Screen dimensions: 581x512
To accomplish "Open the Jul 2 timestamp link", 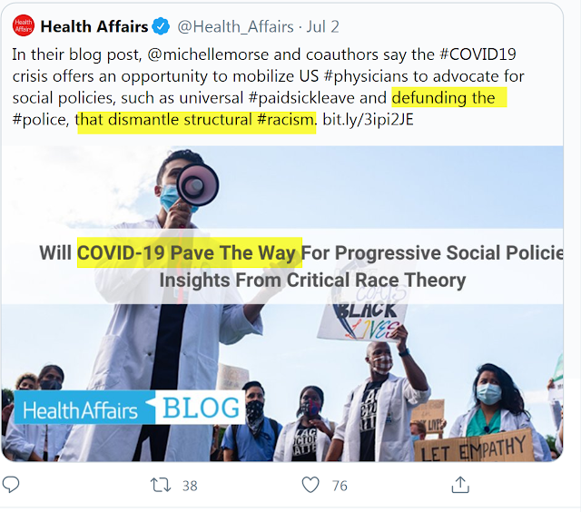I will [322, 26].
